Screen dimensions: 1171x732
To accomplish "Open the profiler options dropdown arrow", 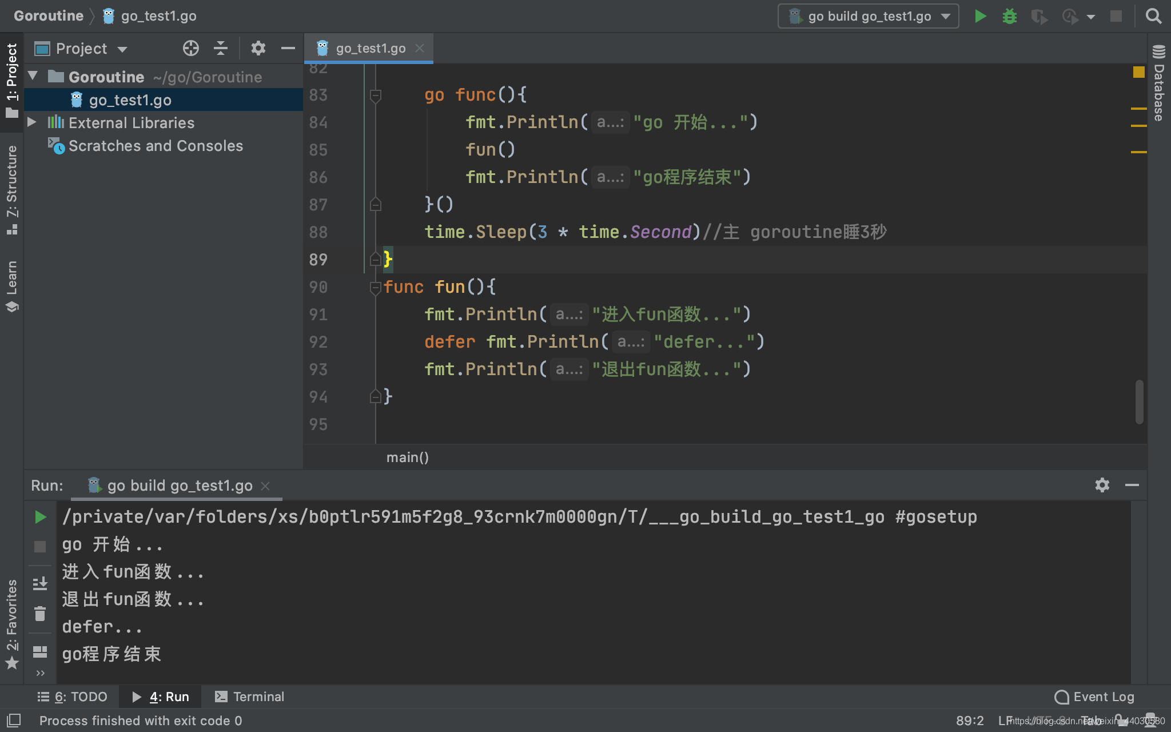I will point(1091,17).
